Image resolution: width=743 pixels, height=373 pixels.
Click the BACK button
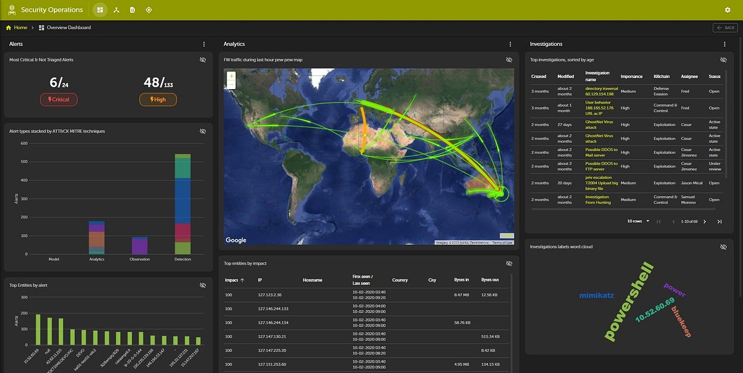tap(726, 27)
